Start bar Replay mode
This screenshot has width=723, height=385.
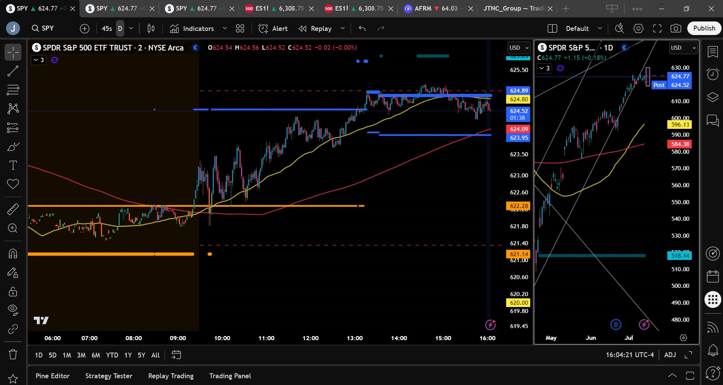coord(315,29)
